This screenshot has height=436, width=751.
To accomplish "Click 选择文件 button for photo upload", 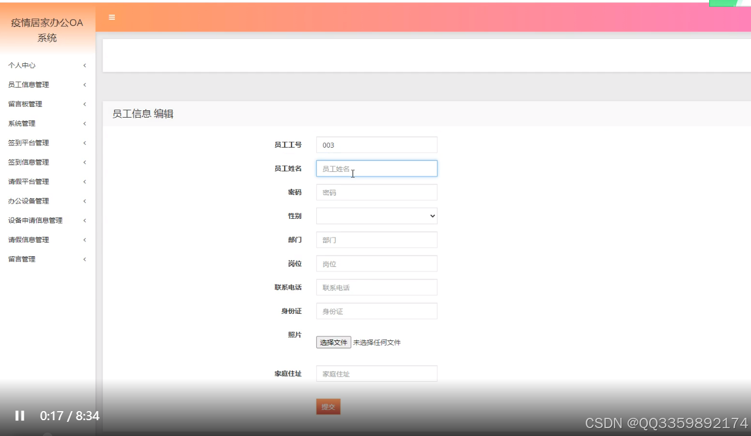I will (333, 342).
